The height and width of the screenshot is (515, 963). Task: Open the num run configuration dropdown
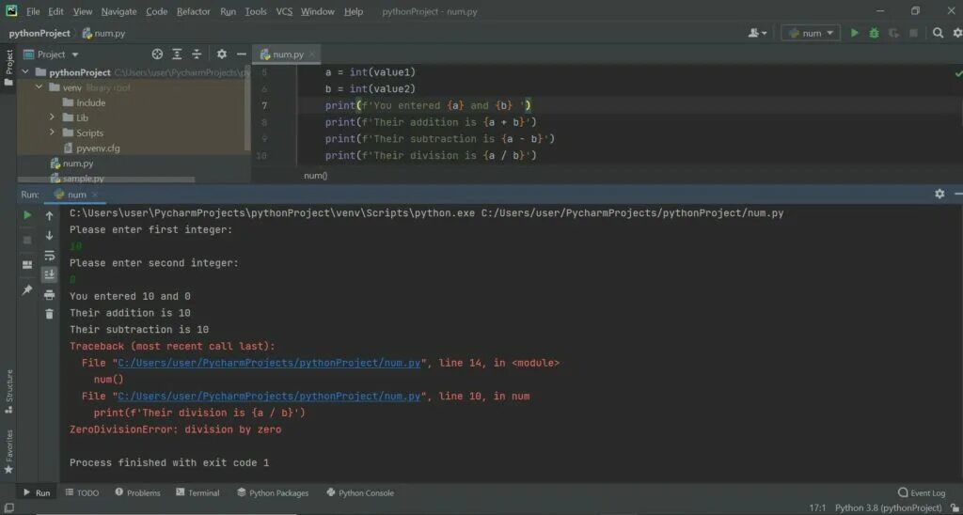point(811,33)
